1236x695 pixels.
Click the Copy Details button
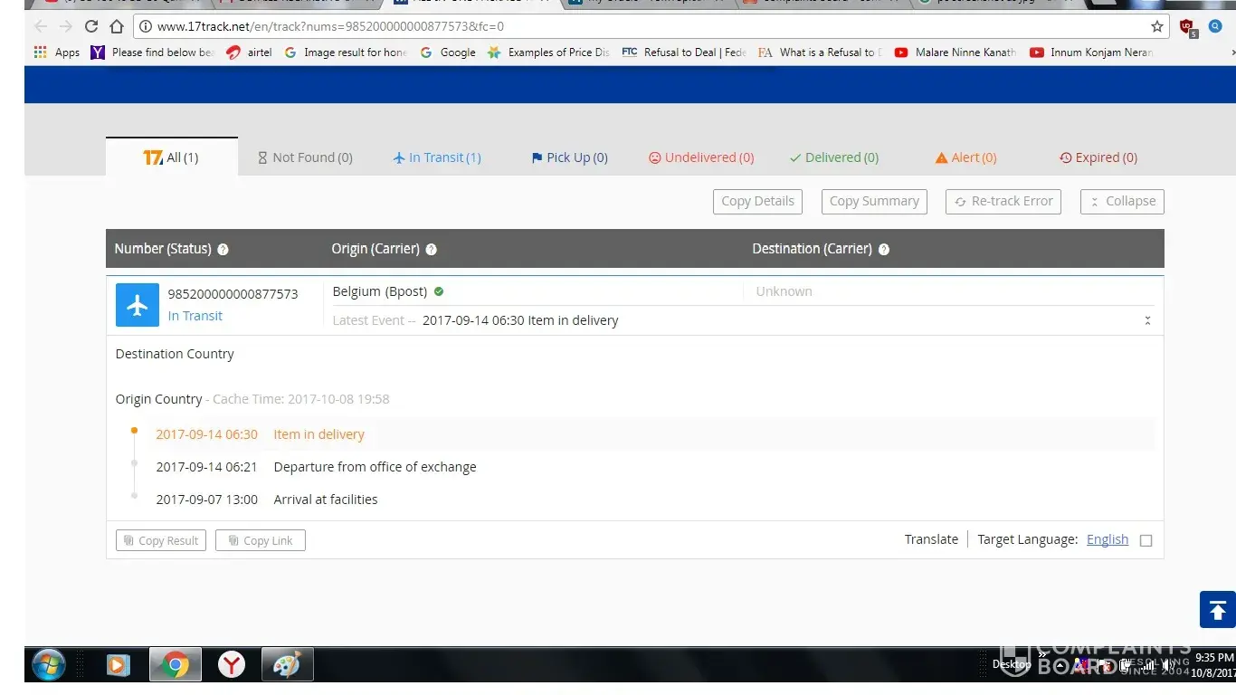pos(757,201)
